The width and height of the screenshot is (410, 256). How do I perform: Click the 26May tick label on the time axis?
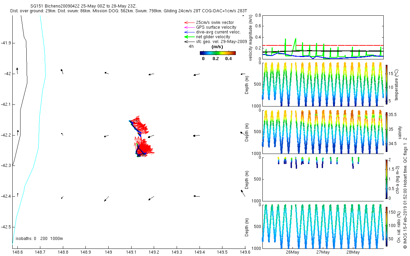click(293, 252)
